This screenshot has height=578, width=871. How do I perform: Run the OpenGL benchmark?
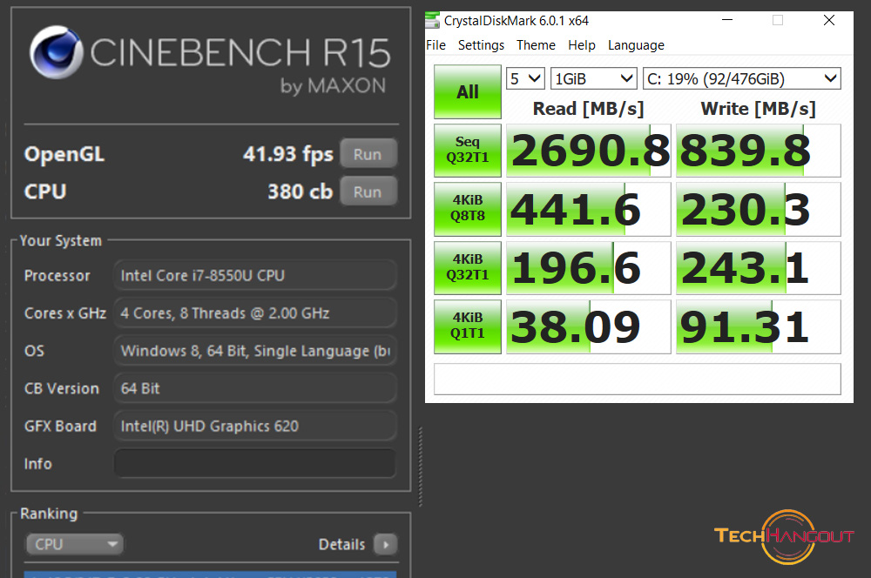[368, 154]
